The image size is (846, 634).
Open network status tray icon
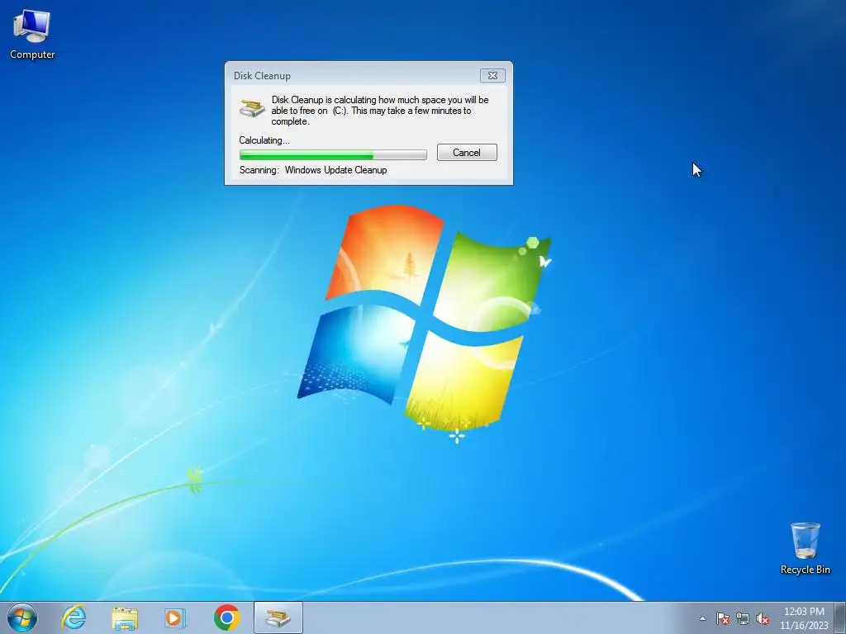point(743,619)
